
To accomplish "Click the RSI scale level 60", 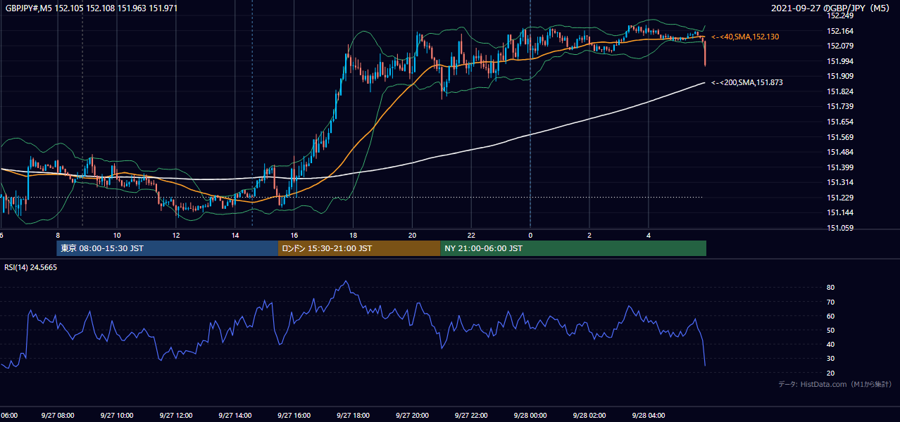I will pos(830,316).
